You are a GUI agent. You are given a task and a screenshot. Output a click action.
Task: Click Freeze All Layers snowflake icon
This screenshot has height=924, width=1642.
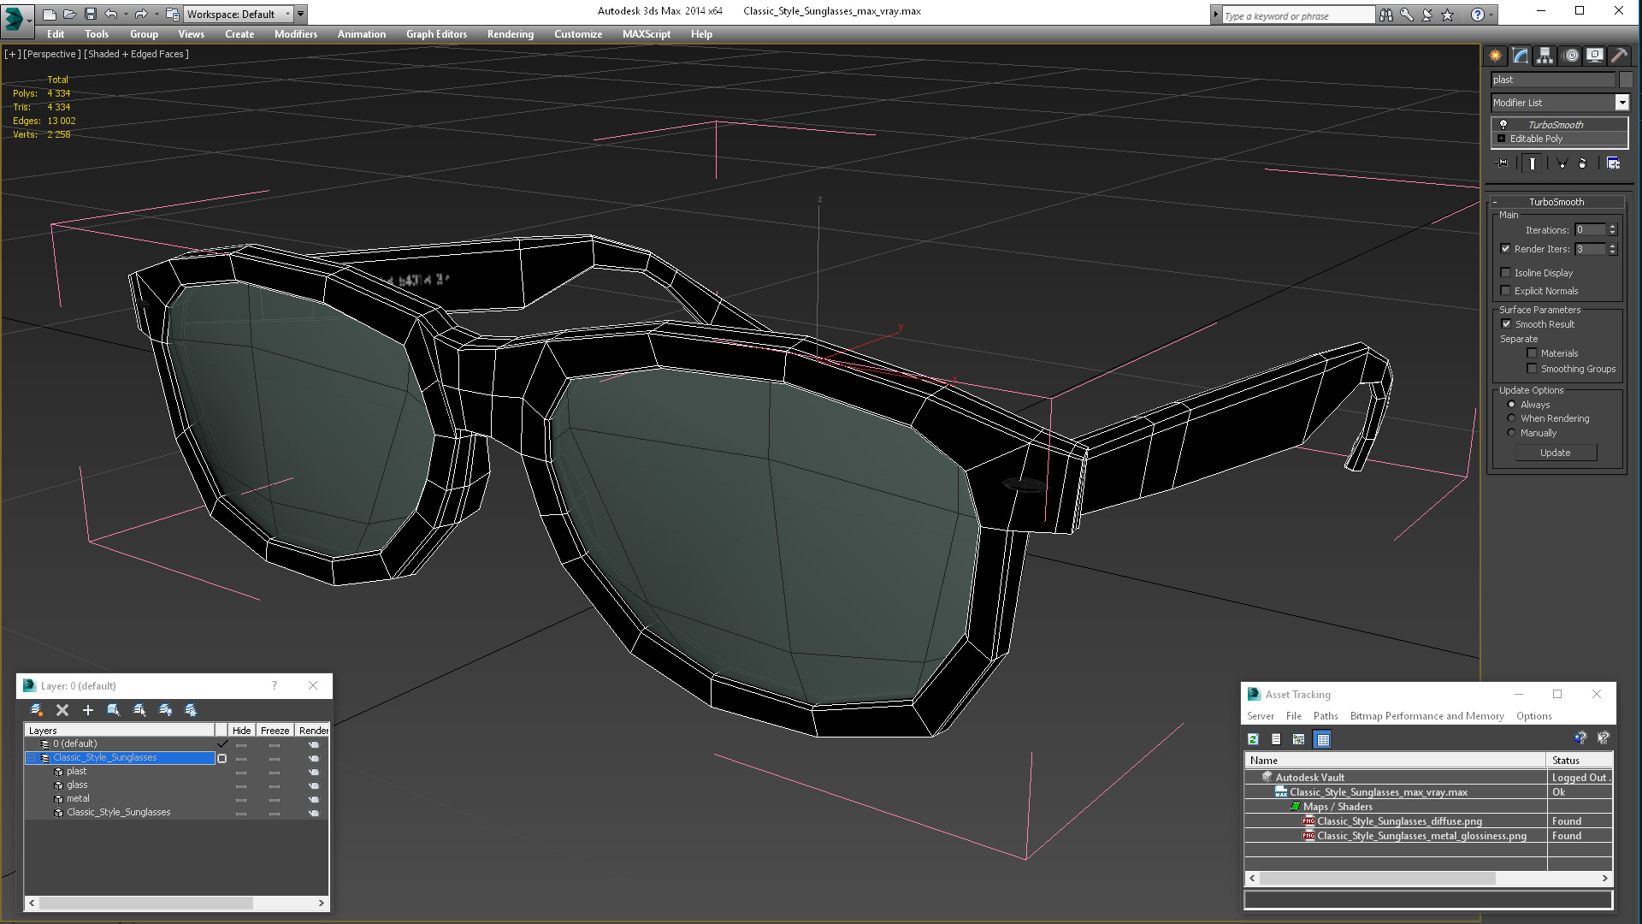coord(191,710)
